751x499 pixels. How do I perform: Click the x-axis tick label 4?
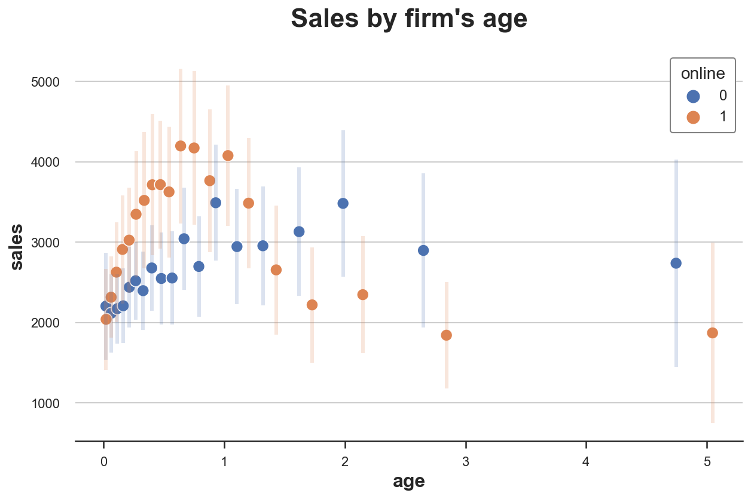[586, 461]
